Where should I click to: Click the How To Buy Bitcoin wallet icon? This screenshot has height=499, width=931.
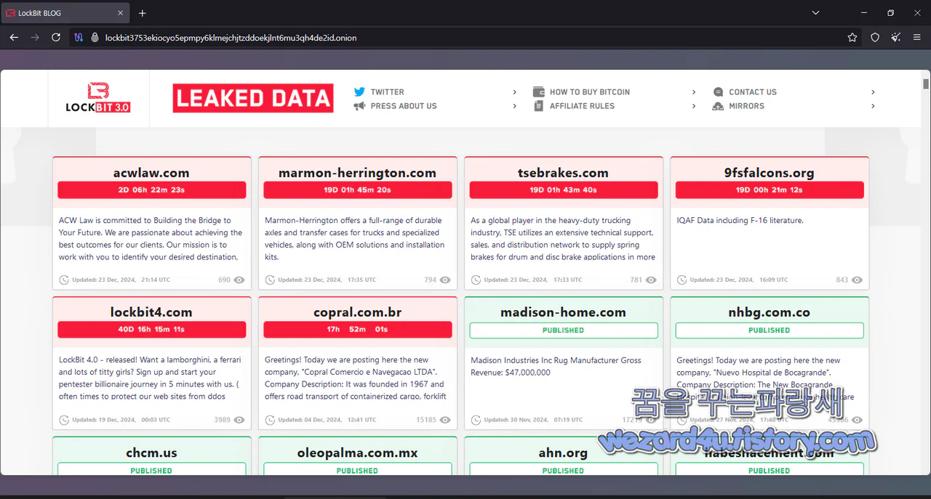tap(539, 92)
